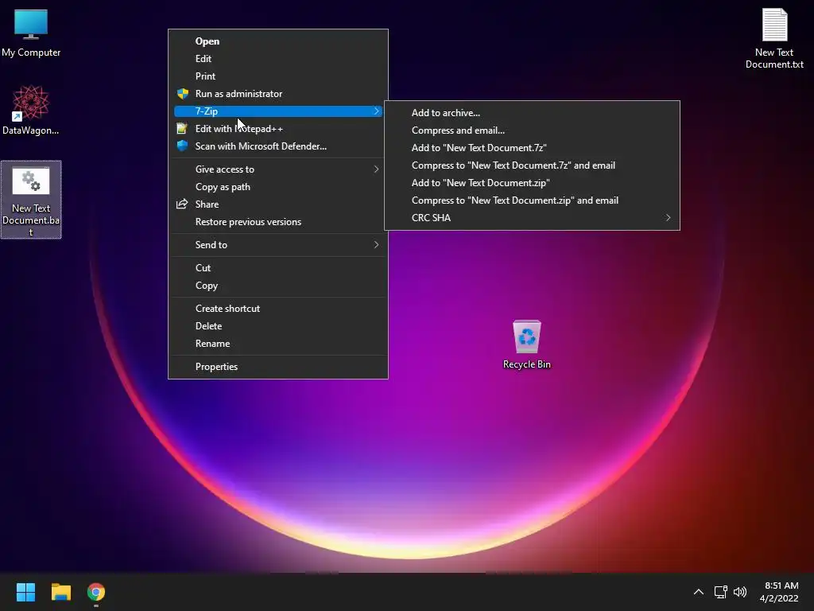Expand the Send to submenu arrow

pyautogui.click(x=376, y=245)
